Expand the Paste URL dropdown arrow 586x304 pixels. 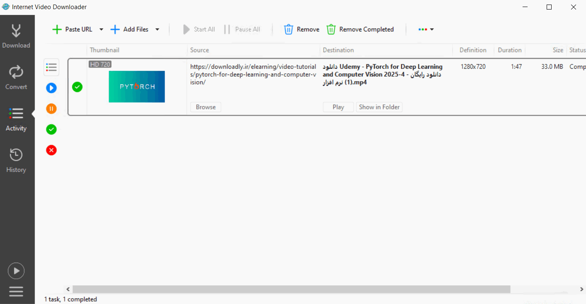pyautogui.click(x=101, y=29)
